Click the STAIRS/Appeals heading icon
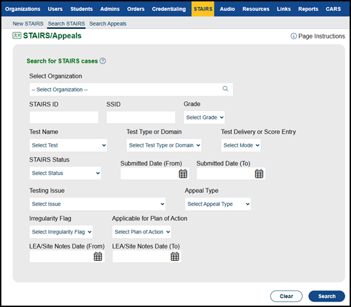 17,36
